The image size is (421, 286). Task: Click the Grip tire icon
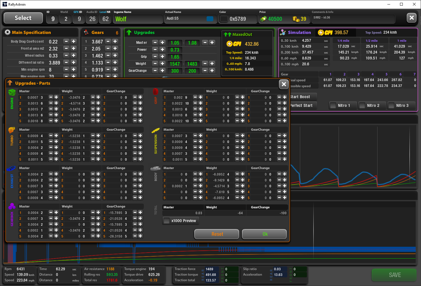coord(156,92)
